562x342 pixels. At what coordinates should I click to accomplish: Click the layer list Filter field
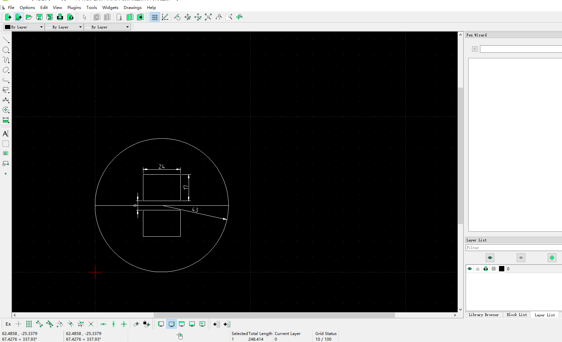(514, 248)
